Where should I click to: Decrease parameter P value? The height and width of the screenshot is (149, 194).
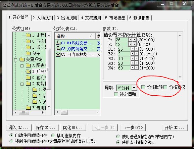130,40
